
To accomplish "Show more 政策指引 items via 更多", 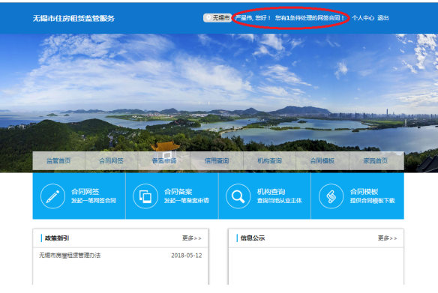I will click(x=192, y=238).
